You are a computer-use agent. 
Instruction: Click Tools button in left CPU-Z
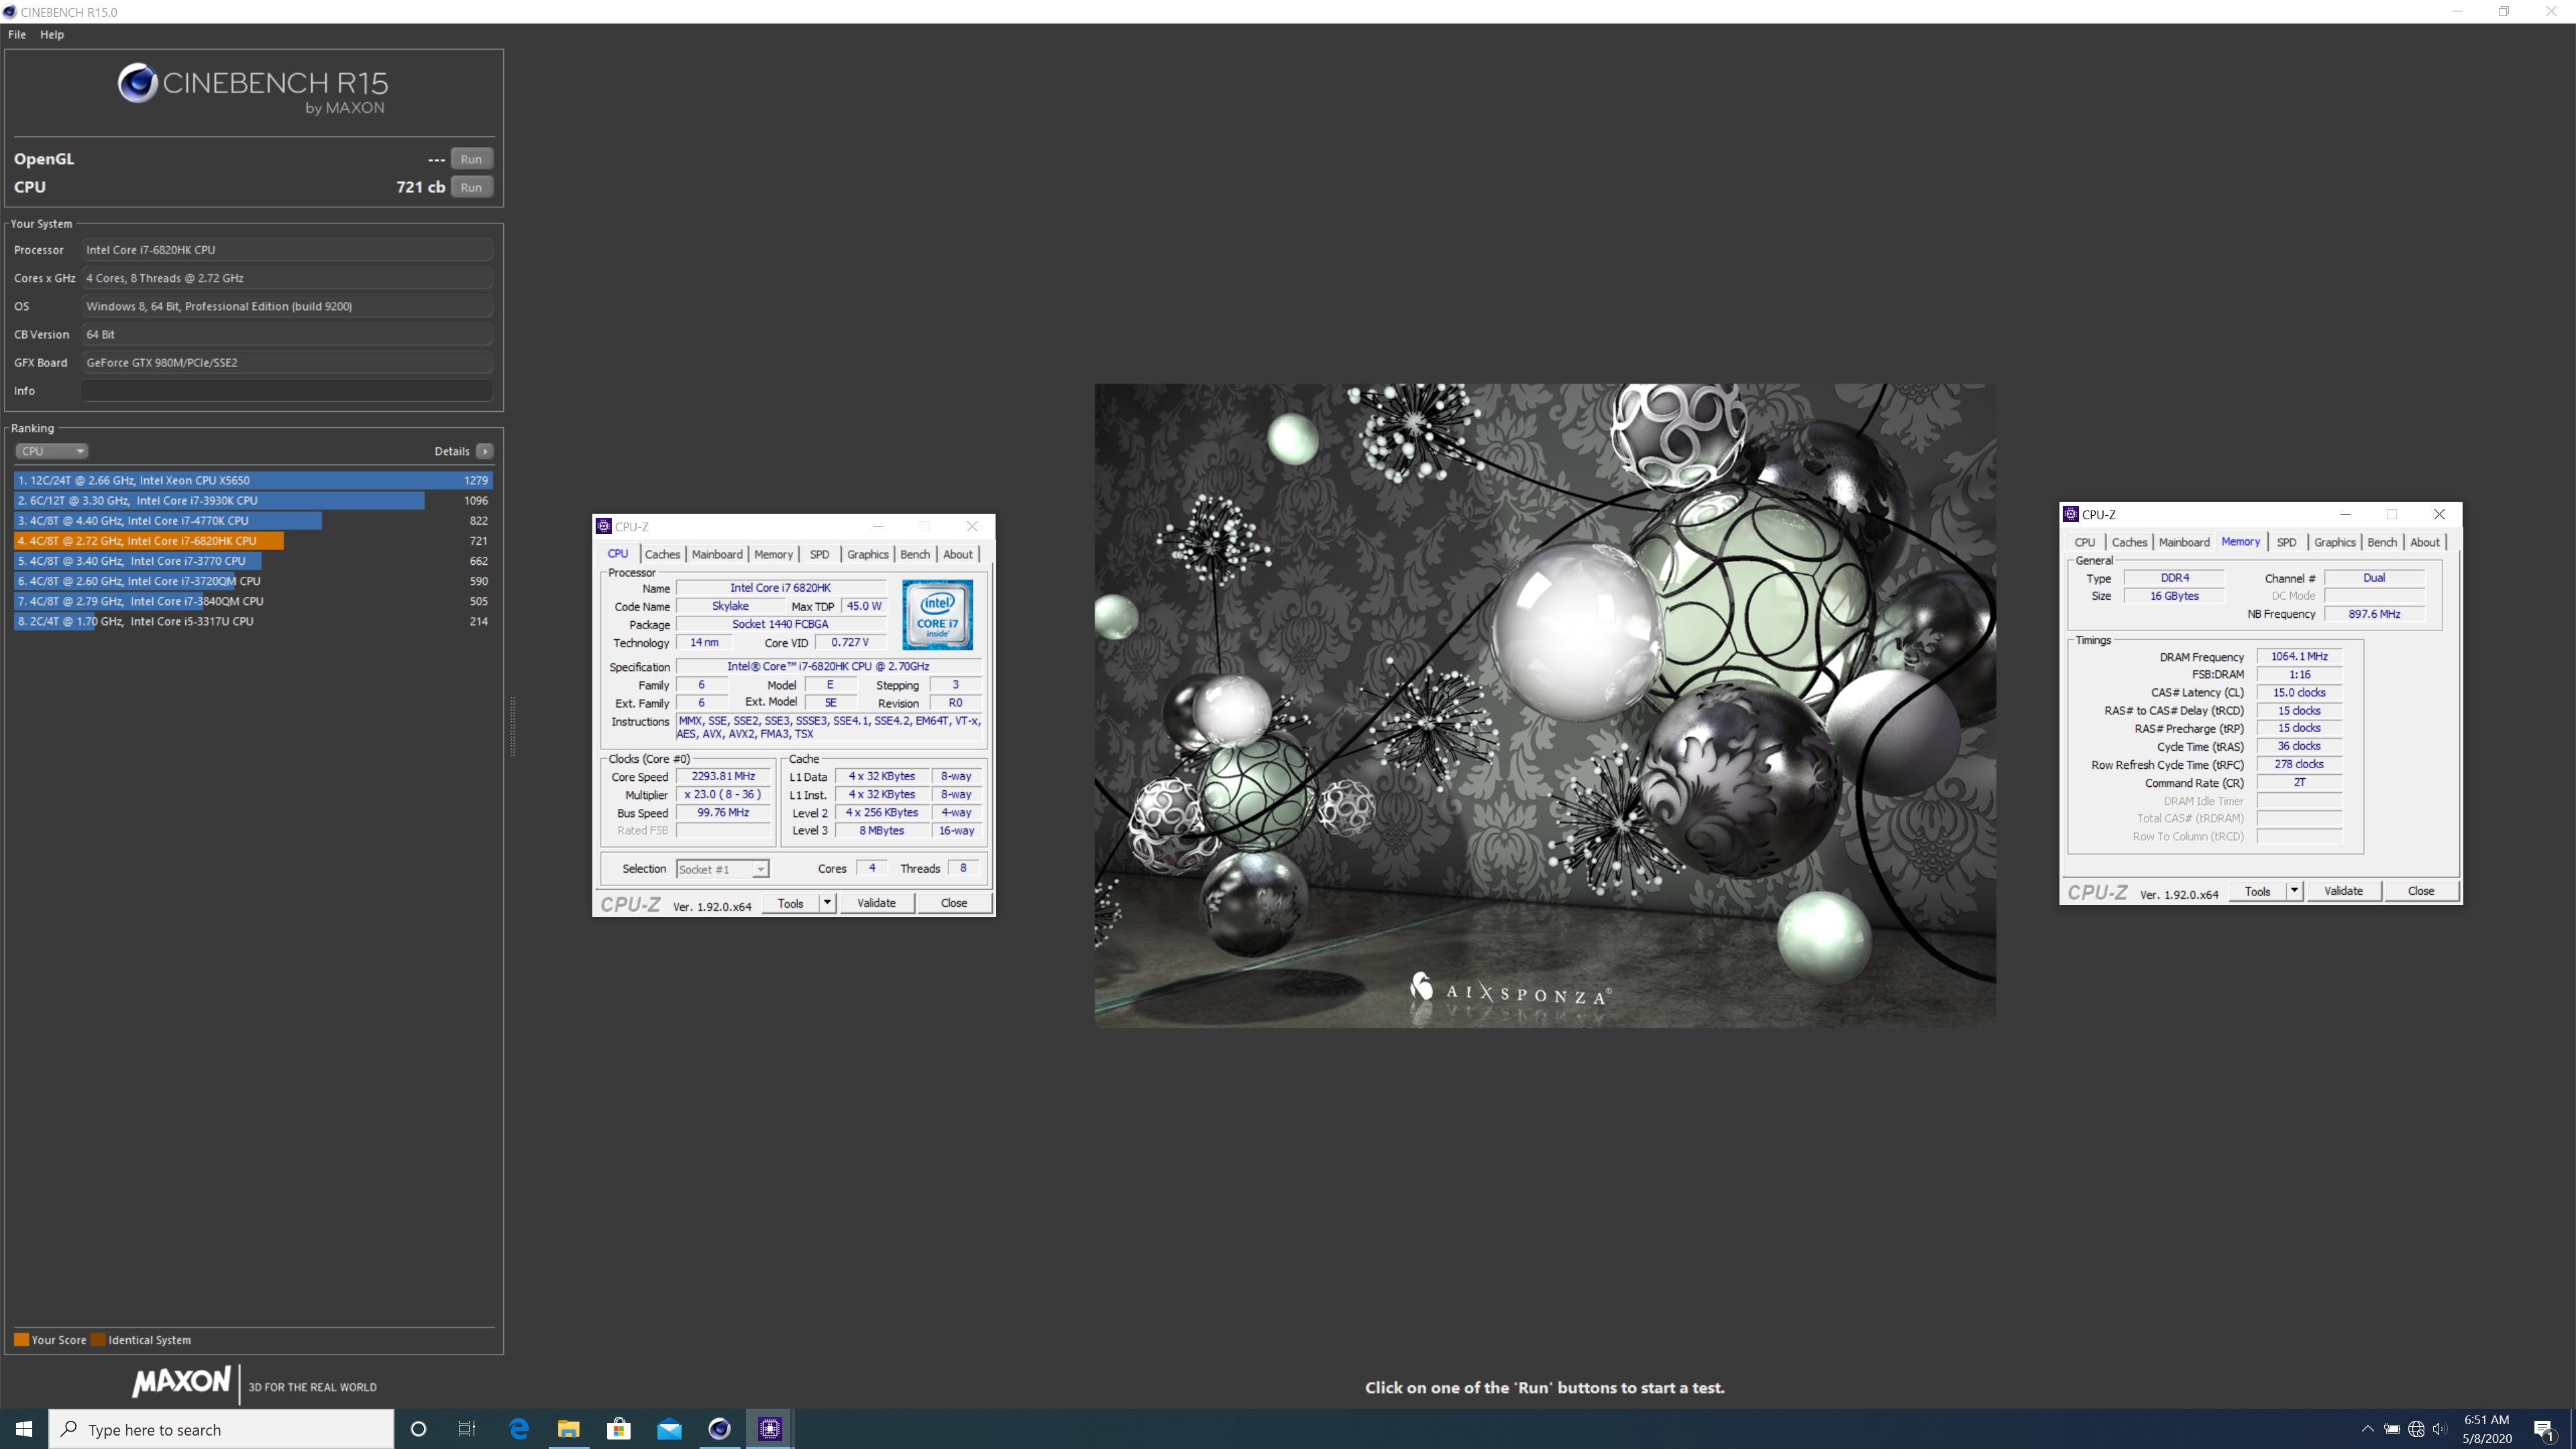coord(790,903)
